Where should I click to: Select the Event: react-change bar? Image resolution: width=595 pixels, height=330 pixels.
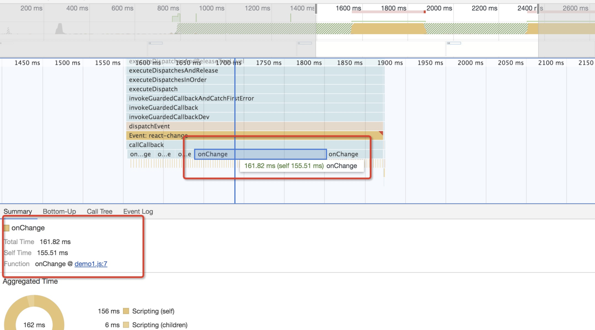point(255,135)
